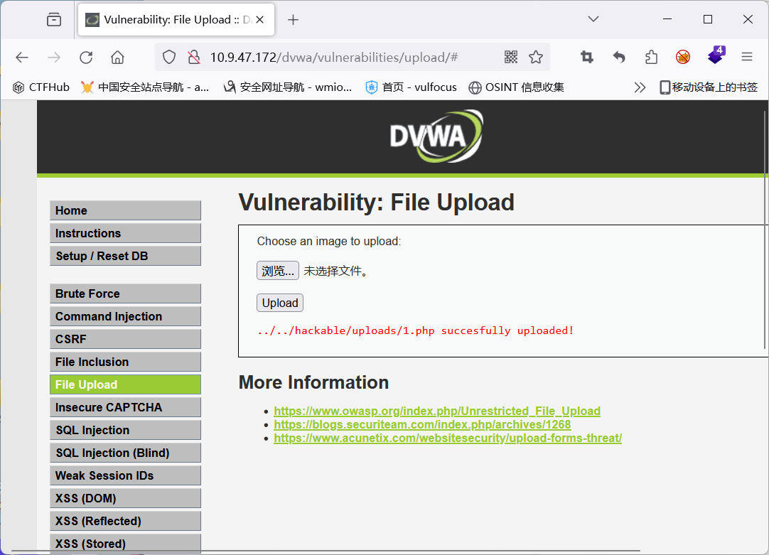Viewport: 769px width, 555px height.
Task: Click the "More Information" heading
Action: click(314, 382)
